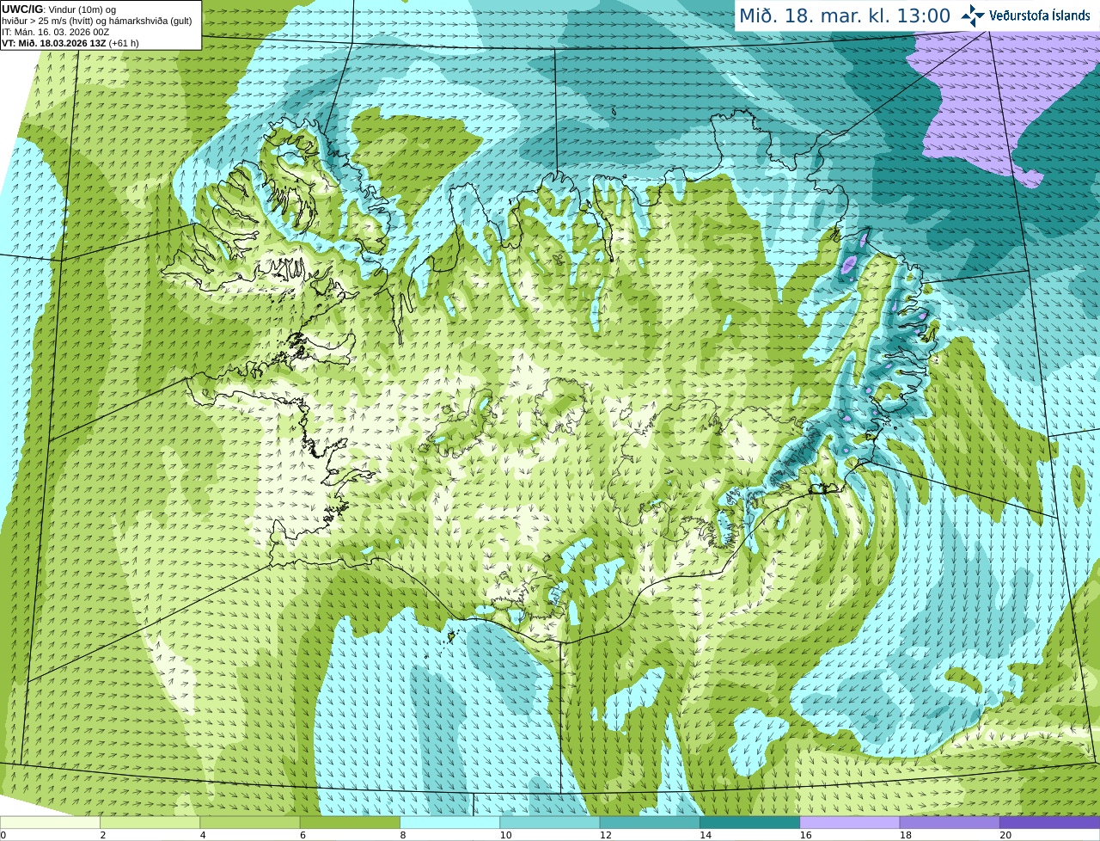Click the '20' scale label
This screenshot has width=1100, height=841.
click(x=1005, y=835)
